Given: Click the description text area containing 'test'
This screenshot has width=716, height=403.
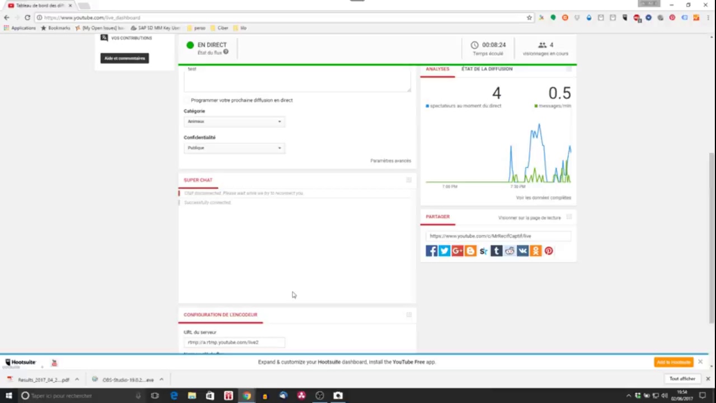Looking at the screenshot, I should coord(297,79).
